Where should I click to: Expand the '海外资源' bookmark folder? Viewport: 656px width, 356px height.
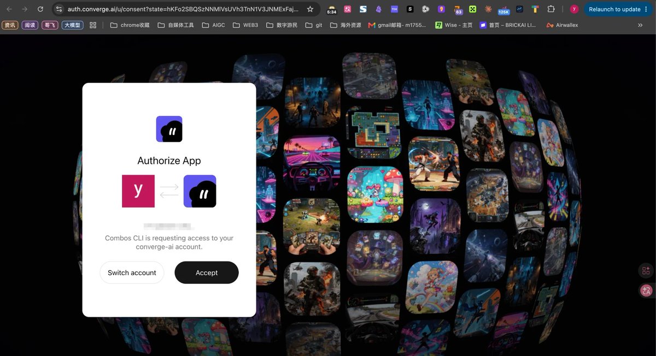(346, 25)
